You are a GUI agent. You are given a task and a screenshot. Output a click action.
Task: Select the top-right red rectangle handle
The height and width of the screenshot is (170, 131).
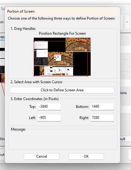tap(88, 41)
